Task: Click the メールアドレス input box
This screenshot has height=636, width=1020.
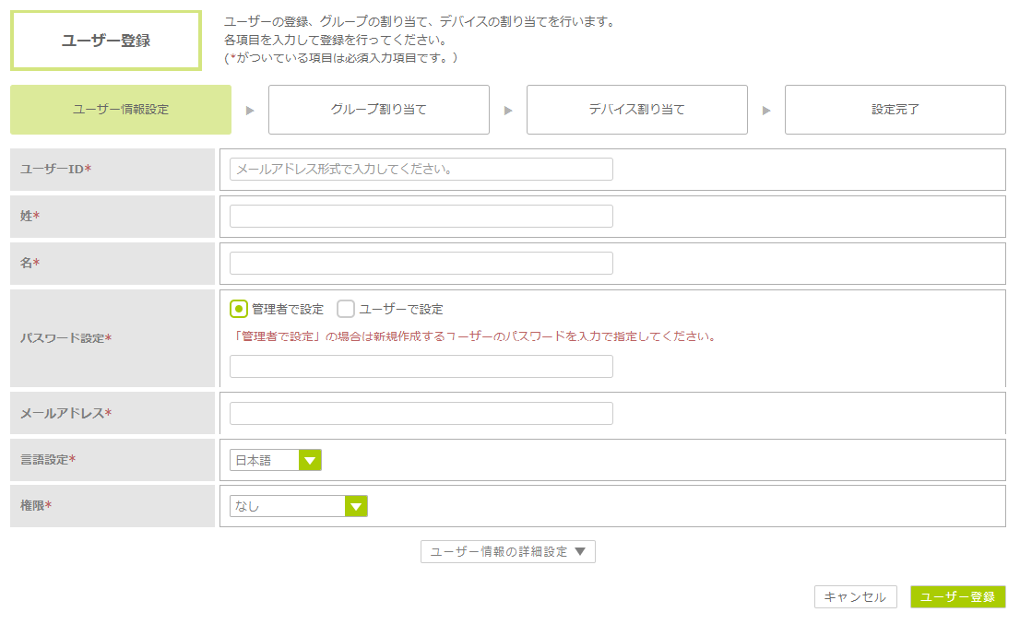Action: point(421,414)
